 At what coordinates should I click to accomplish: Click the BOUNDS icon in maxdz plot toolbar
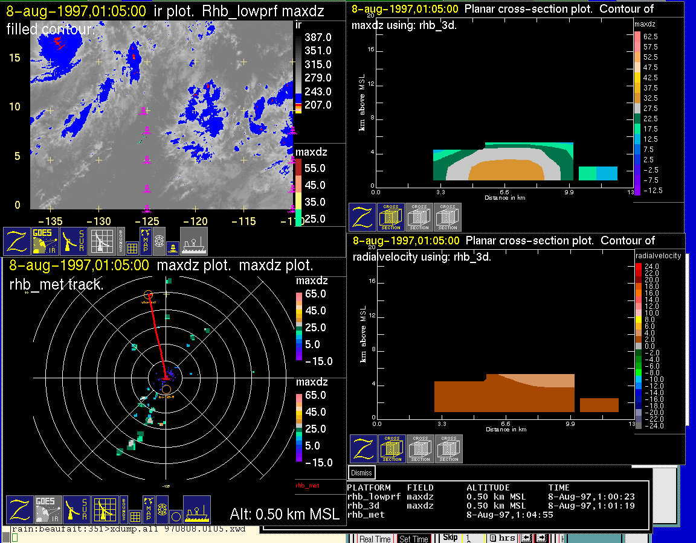coord(123,510)
